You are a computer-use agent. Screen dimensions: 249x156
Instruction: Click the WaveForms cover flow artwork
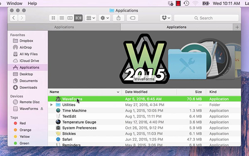(144, 59)
